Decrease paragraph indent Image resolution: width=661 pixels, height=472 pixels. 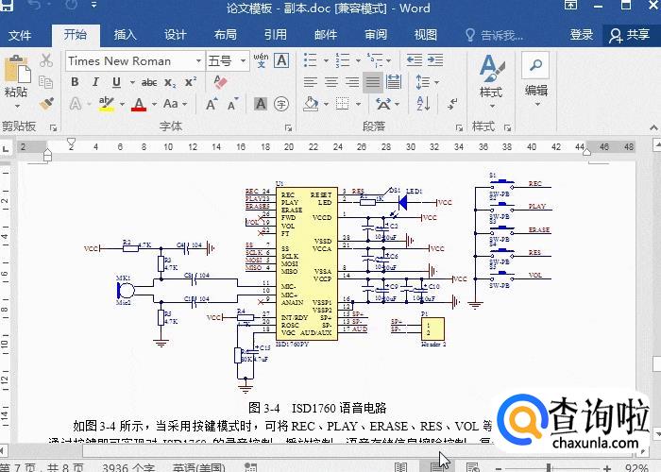[x=415, y=60]
